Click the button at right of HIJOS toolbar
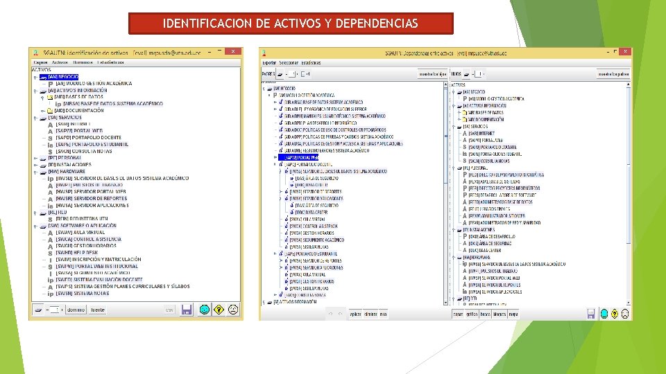666x374 pixels. [x=613, y=74]
